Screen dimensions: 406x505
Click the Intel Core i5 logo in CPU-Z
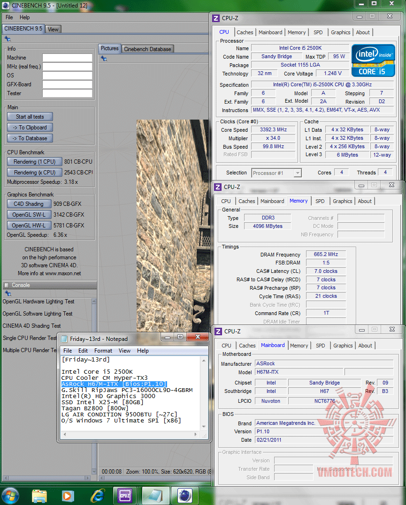click(373, 60)
